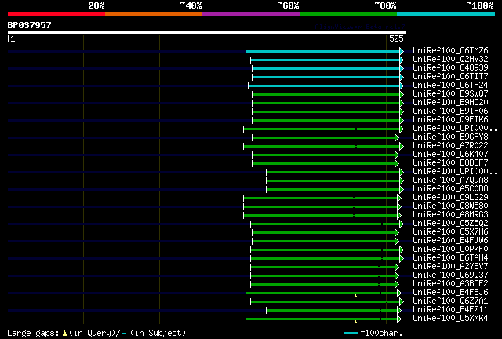This screenshot has height=339, width=502.
Task: Select the UniRef100_B6TAH4 label
Action: click(450, 258)
